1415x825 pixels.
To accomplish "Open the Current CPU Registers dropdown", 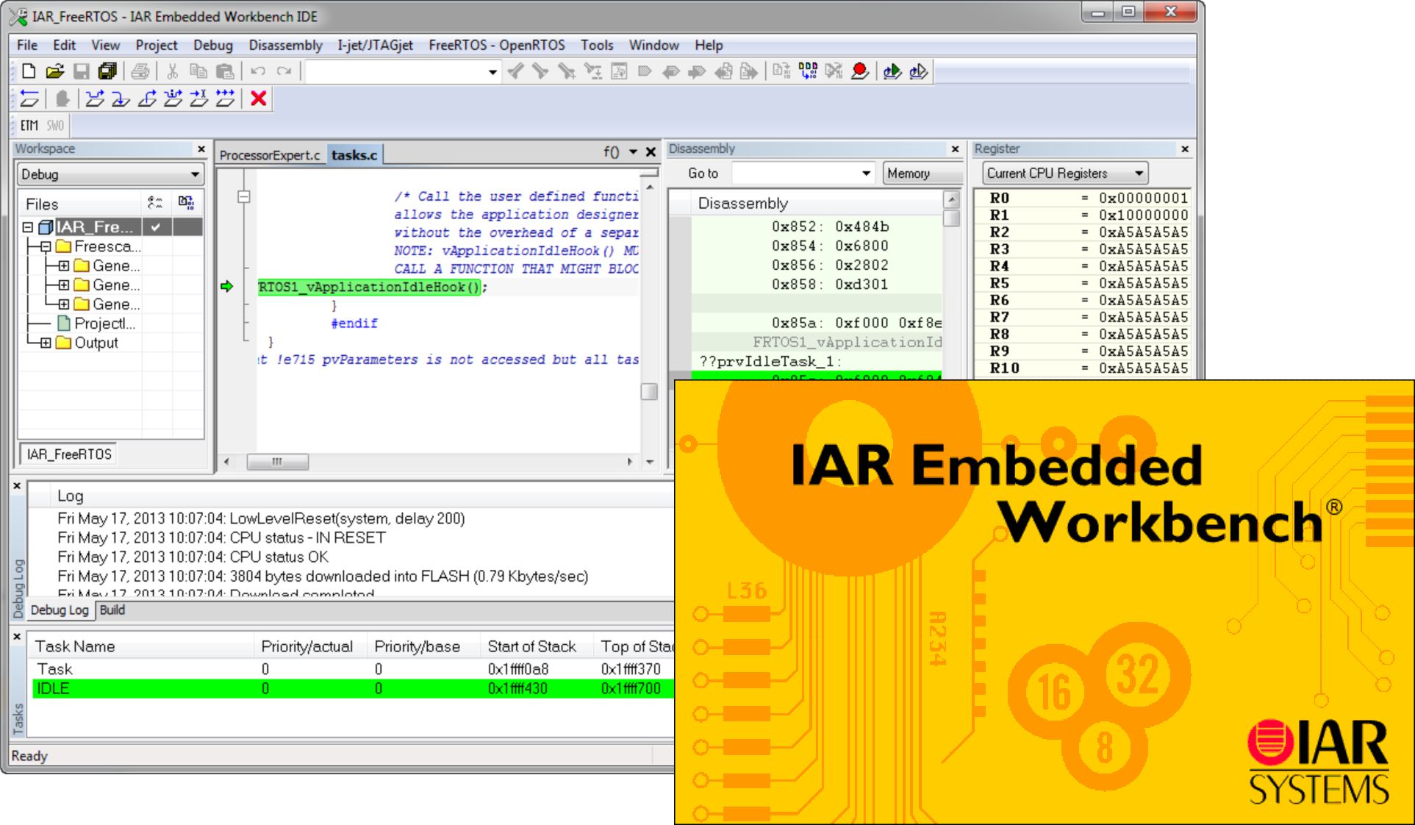I will click(x=1064, y=174).
